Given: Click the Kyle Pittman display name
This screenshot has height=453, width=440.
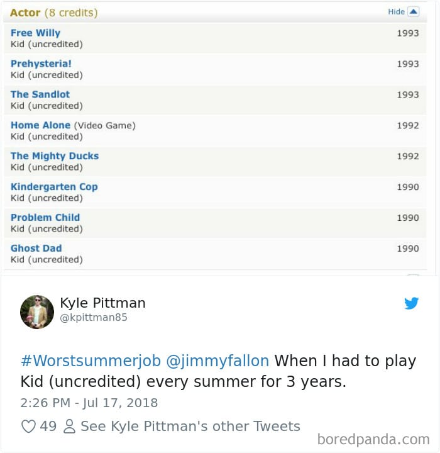Looking at the screenshot, I should (x=102, y=303).
